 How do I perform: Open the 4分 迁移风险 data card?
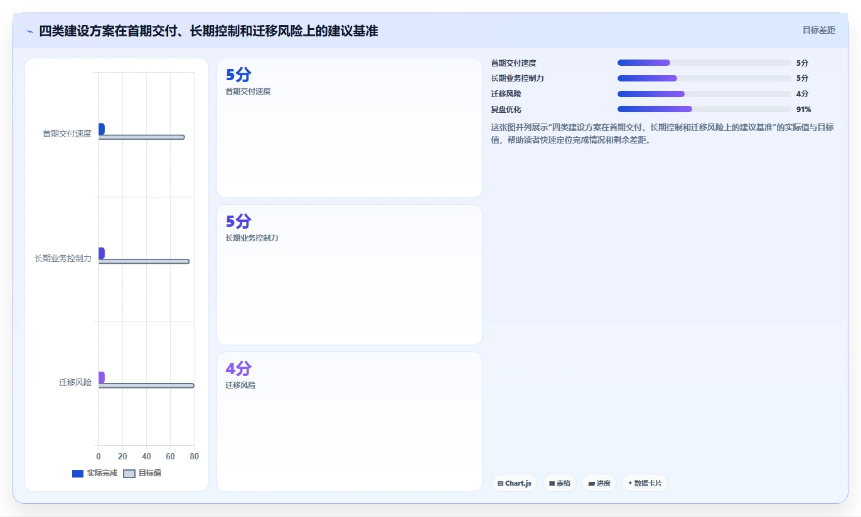[x=350, y=422]
